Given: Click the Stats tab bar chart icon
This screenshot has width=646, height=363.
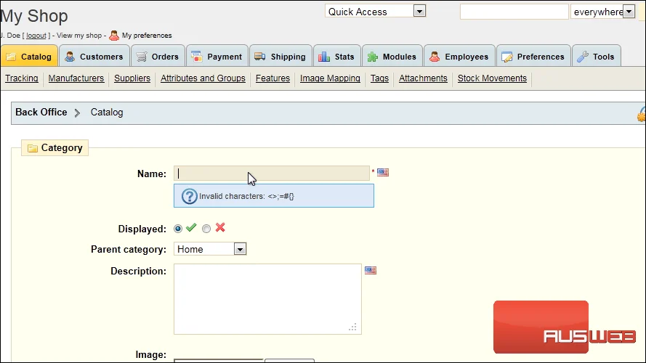Looking at the screenshot, I should pos(324,57).
